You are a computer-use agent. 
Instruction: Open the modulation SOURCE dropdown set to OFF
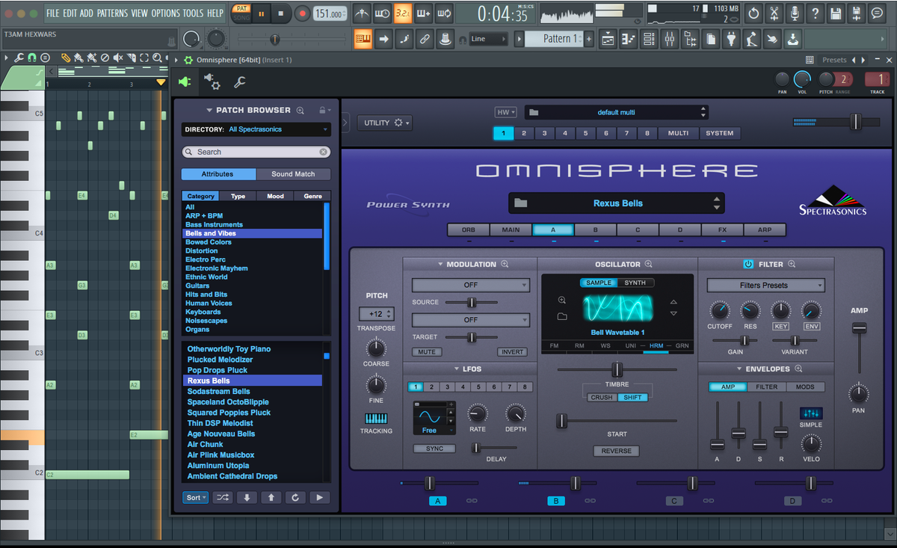(x=471, y=285)
